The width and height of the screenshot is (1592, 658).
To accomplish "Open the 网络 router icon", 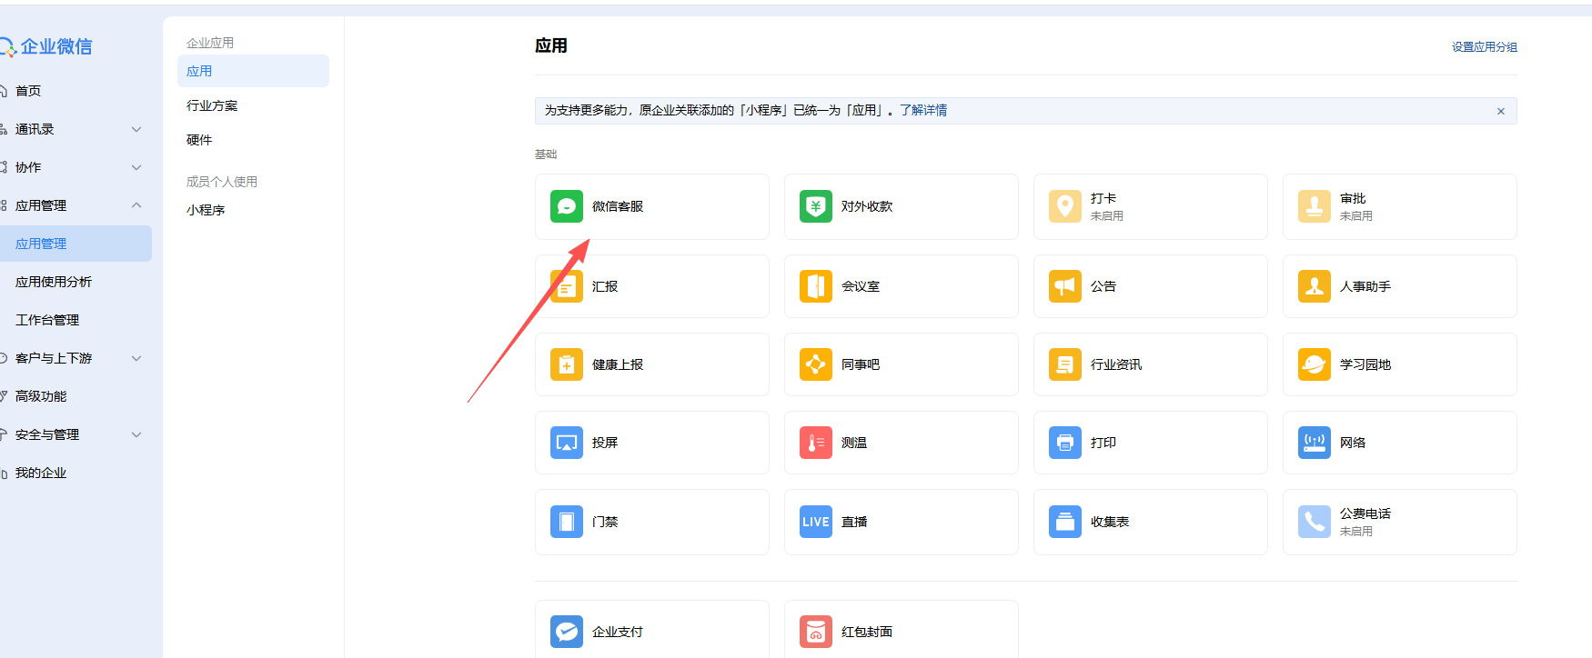I will pos(1315,443).
